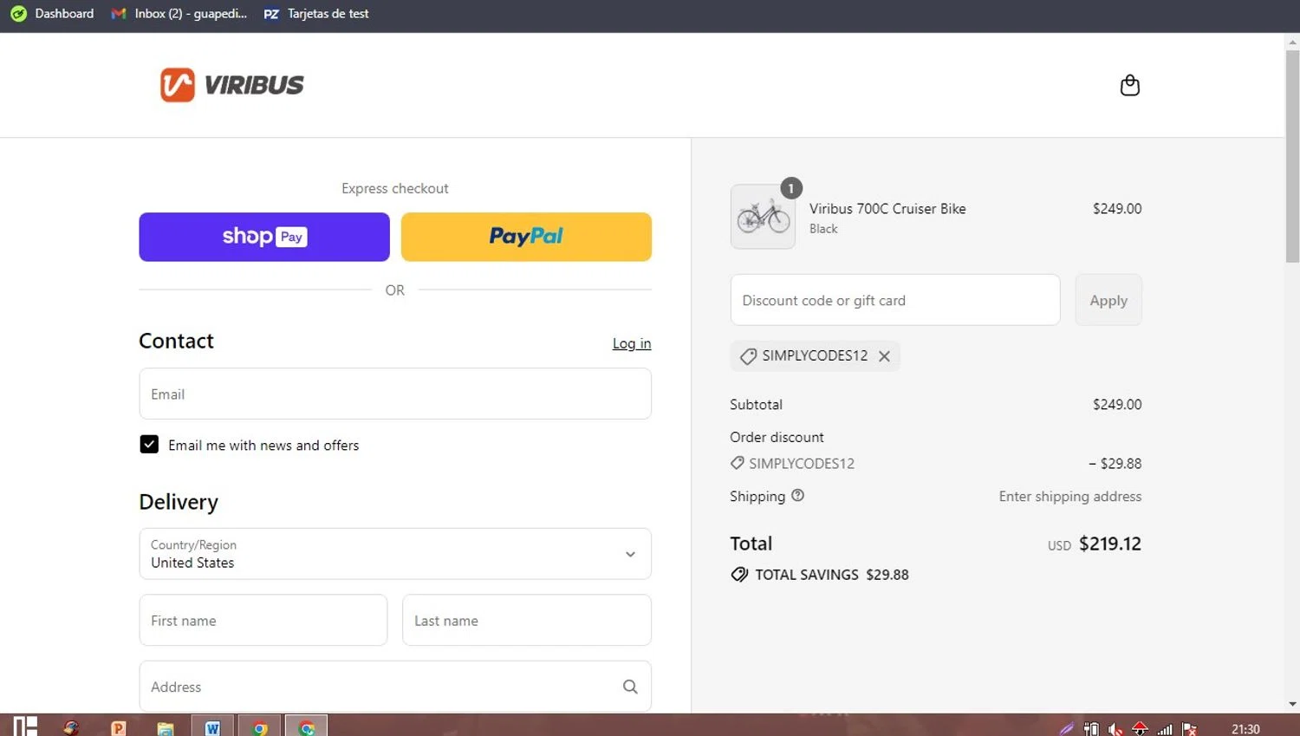Open the Country/Region dropdown
1300x736 pixels.
click(395, 554)
